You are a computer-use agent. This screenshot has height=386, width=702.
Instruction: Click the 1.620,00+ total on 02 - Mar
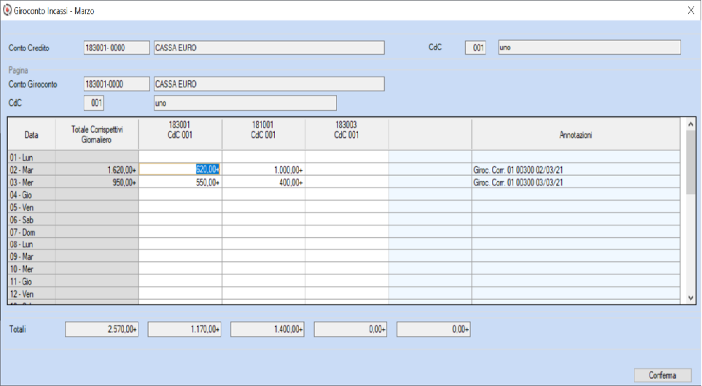[97, 170]
